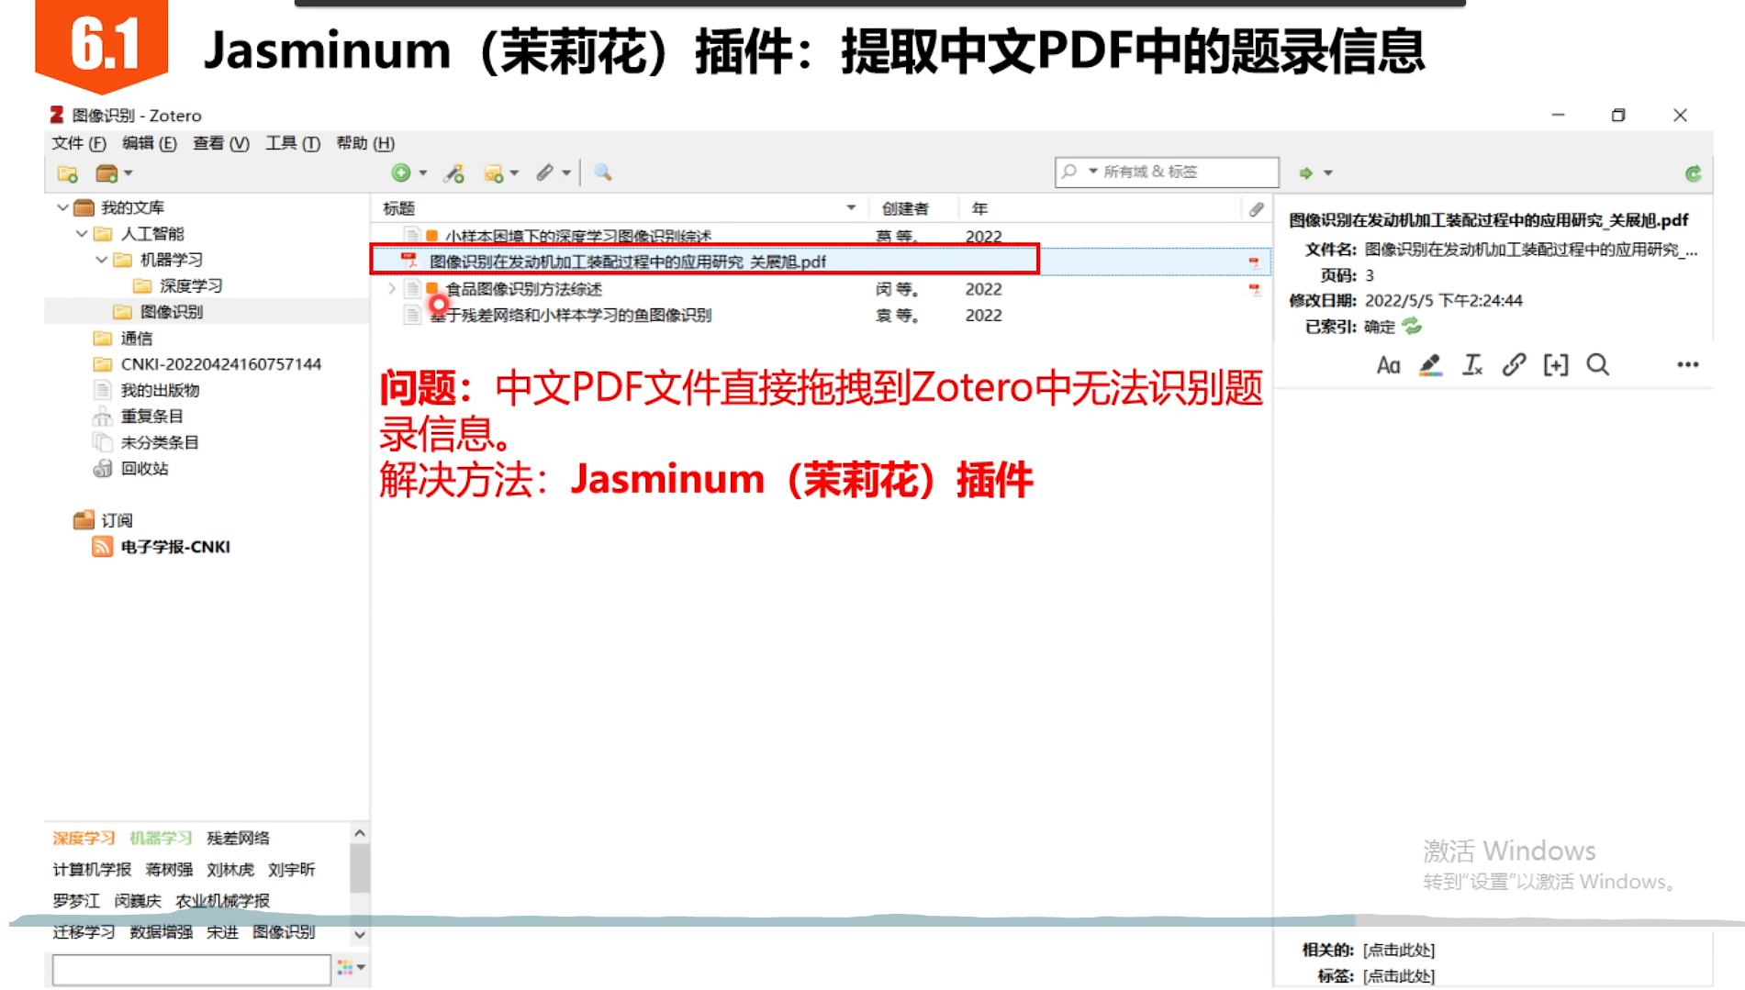Viewport: 1745px width, 990px height.
Task: Click 点击此处 next to 相关的
Action: pos(1398,951)
